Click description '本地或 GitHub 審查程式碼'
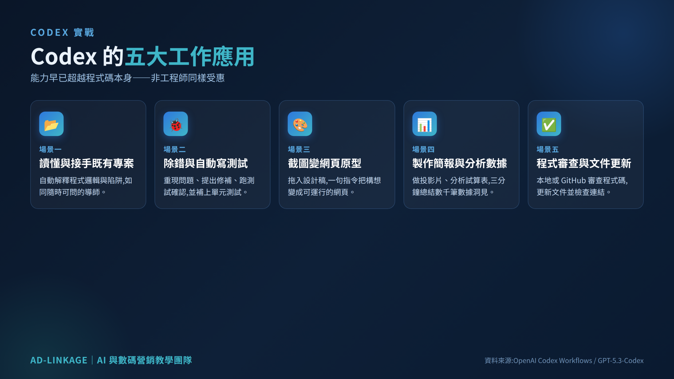The image size is (674, 379). pyautogui.click(x=581, y=181)
